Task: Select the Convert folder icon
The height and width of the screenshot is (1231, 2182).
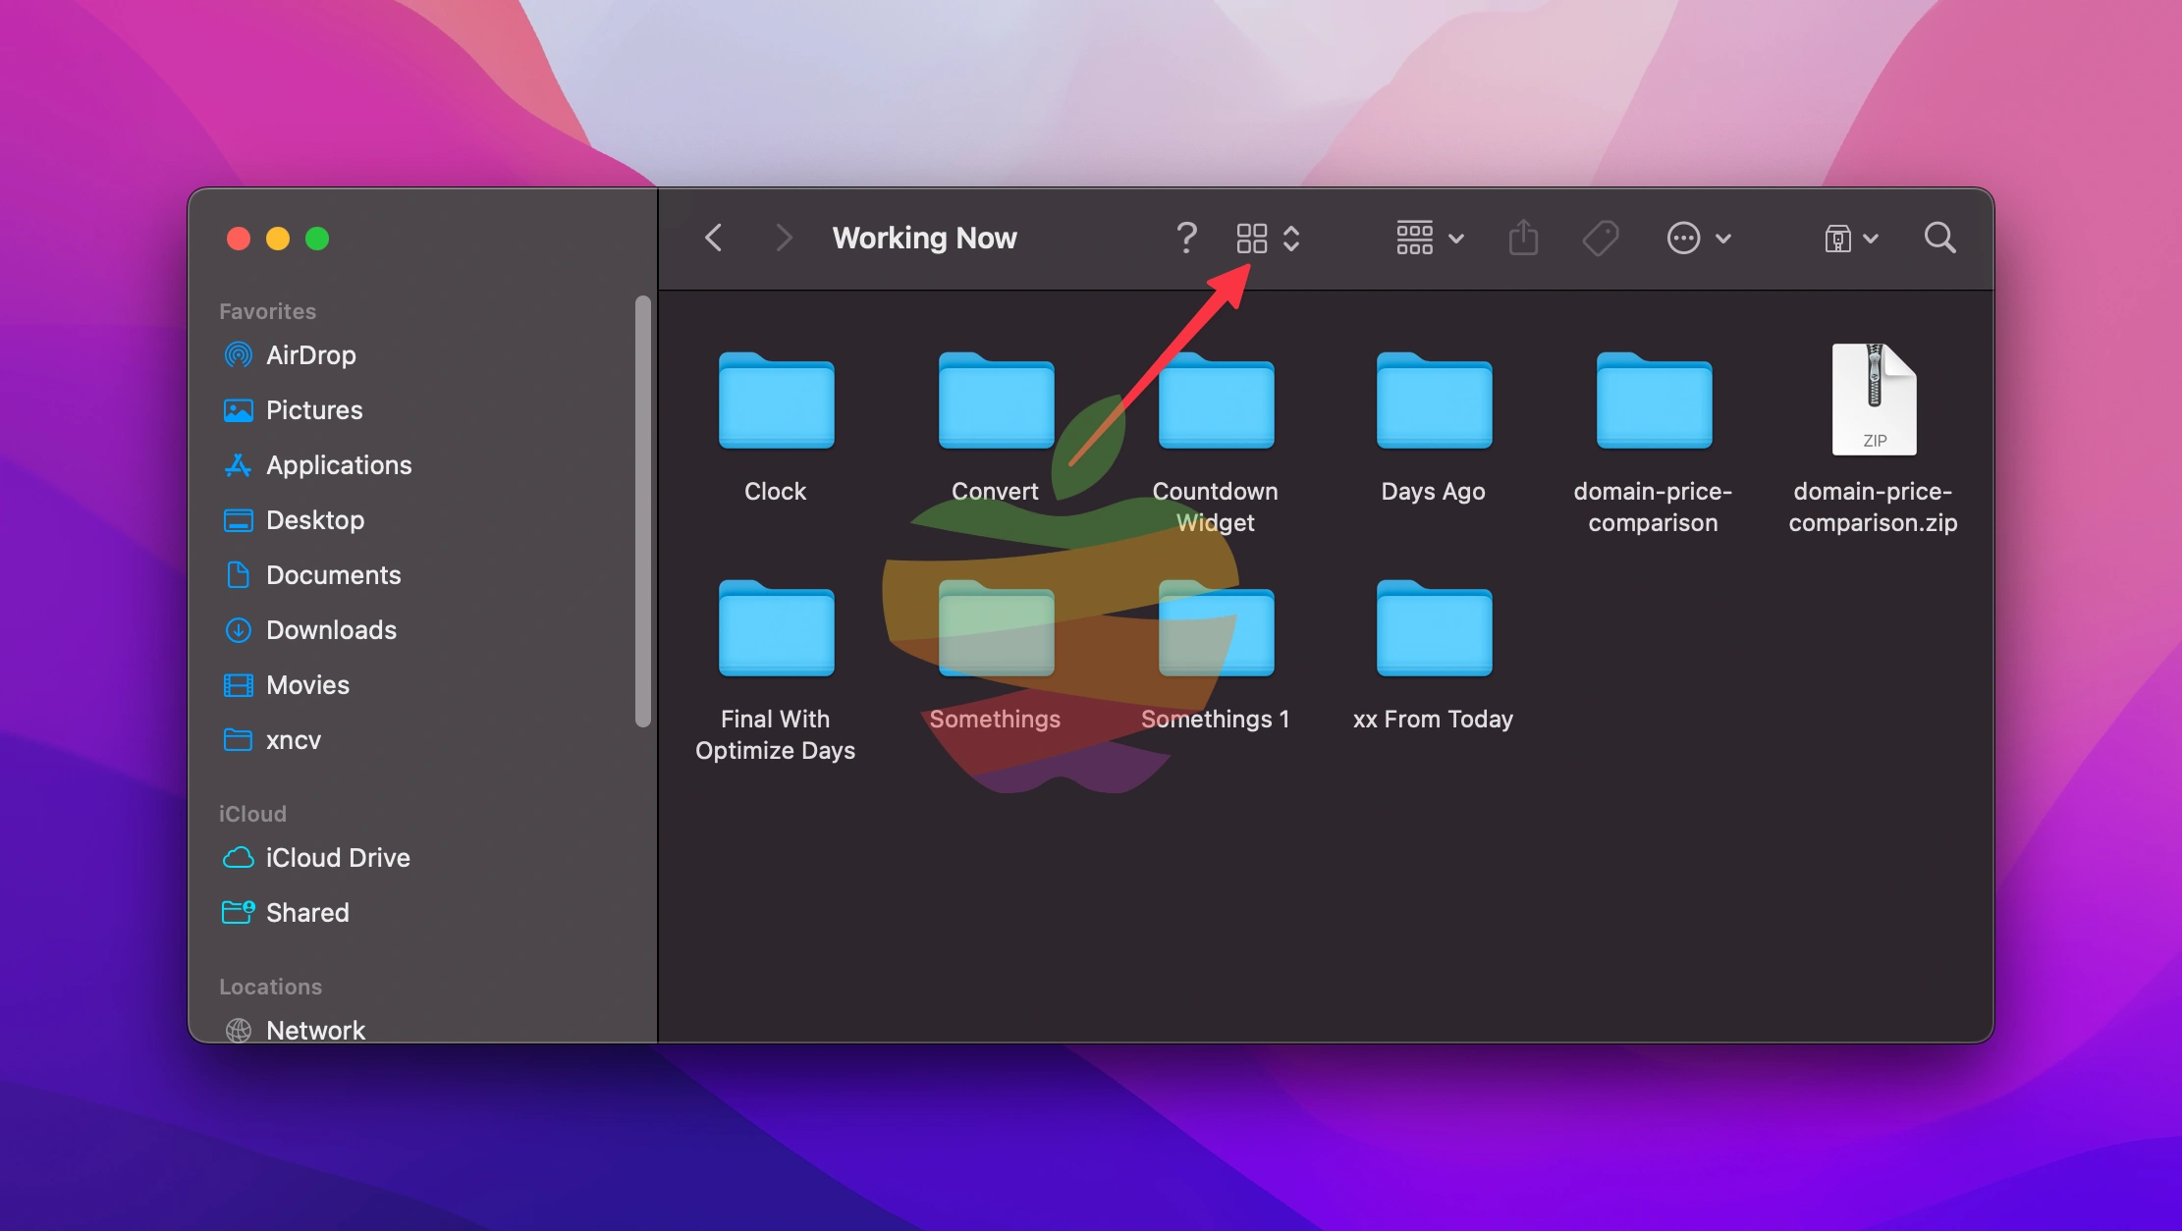Action: coord(996,400)
